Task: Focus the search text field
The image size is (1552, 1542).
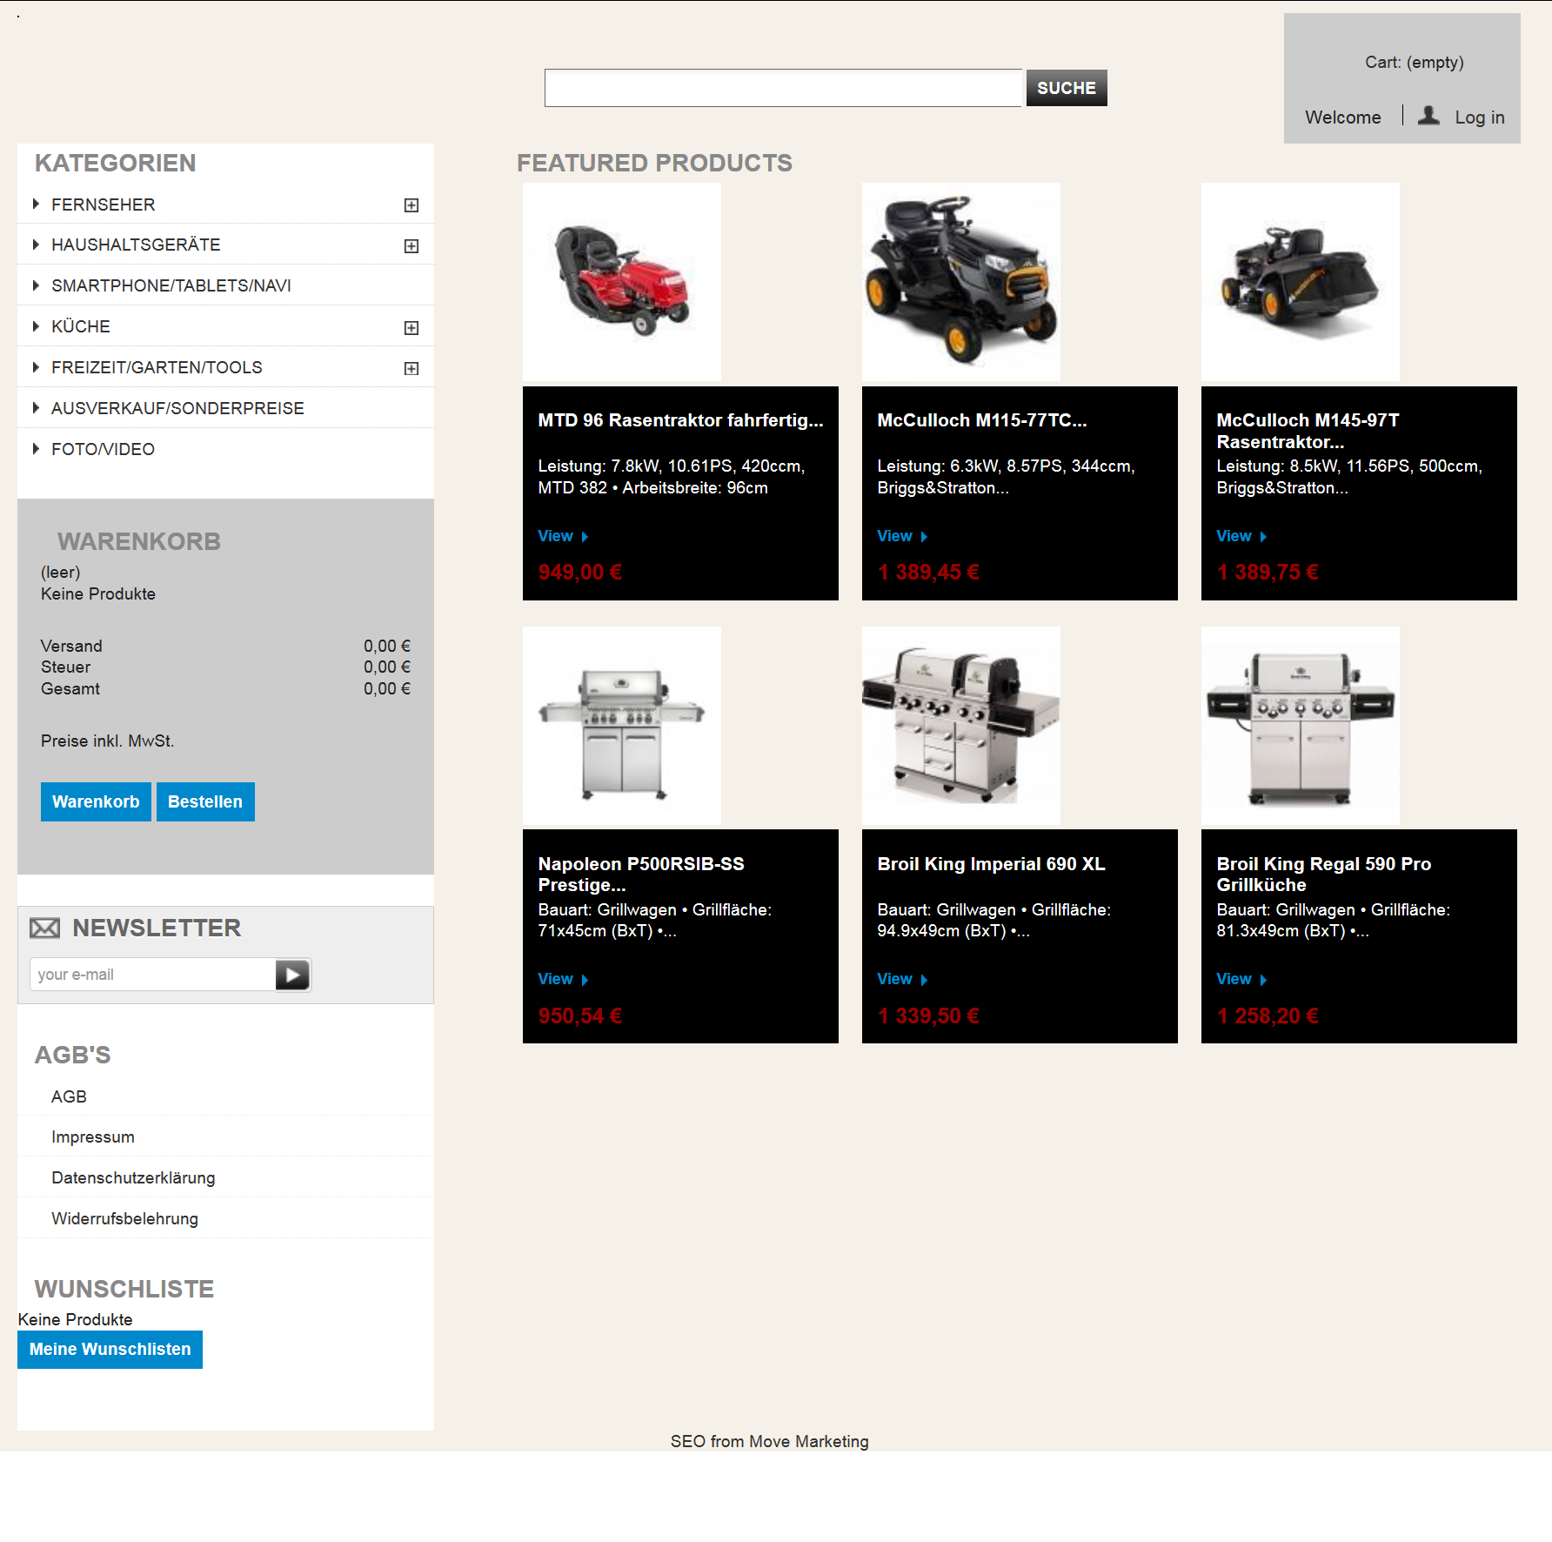Action: (x=783, y=88)
